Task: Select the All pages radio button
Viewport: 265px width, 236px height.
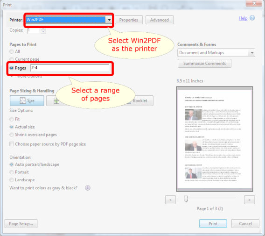Action: coord(12,51)
